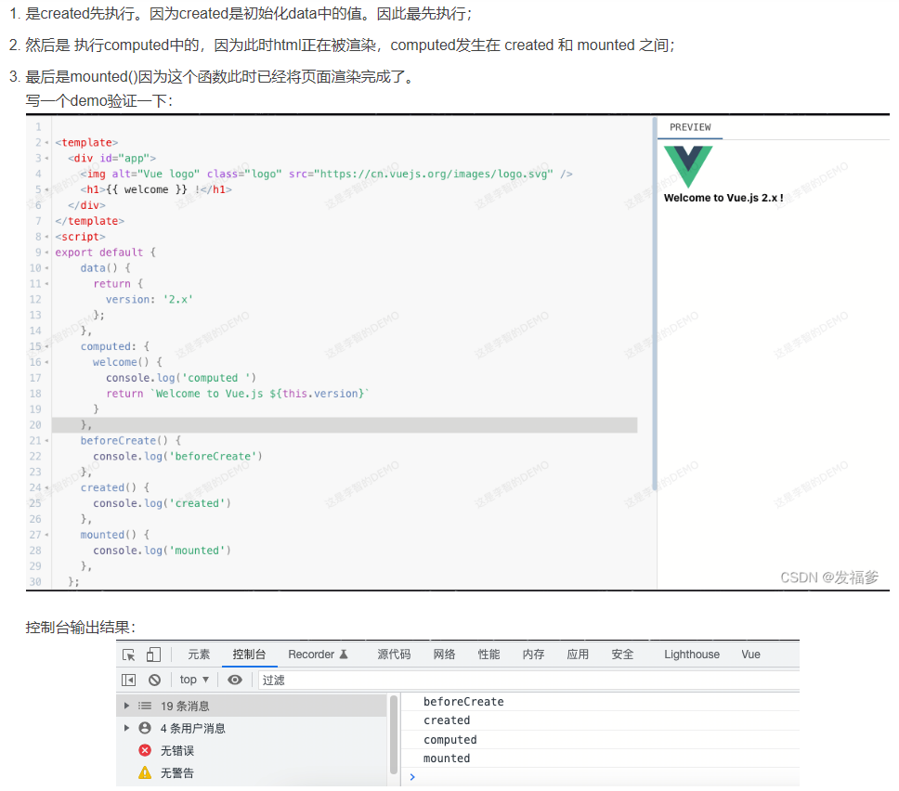Viewport: 899px width, 791px height.
Task: Open the Lighthouse tab
Action: (x=691, y=655)
